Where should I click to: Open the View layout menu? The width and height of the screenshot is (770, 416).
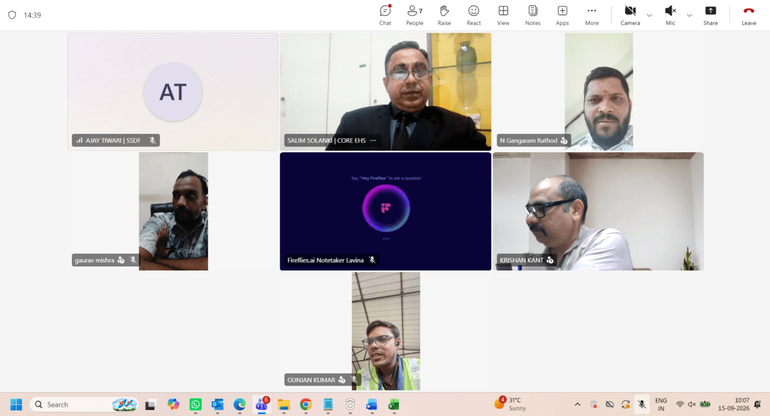(x=503, y=15)
